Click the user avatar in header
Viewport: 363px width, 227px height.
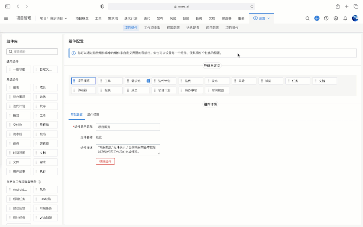pos(355,18)
